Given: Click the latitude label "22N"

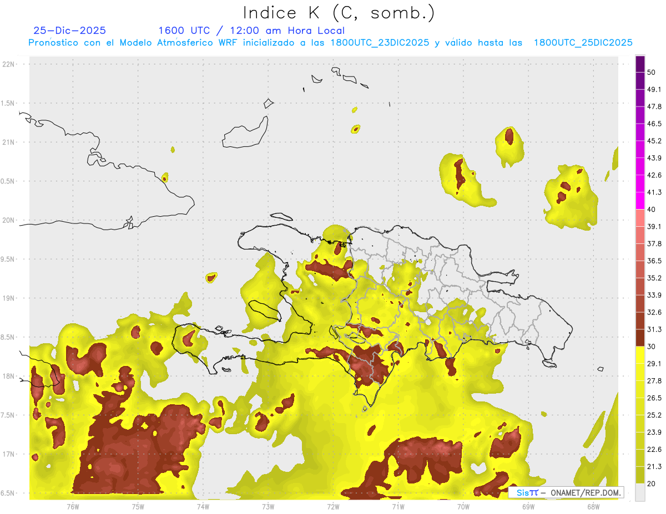Looking at the screenshot, I should [x=8, y=64].
